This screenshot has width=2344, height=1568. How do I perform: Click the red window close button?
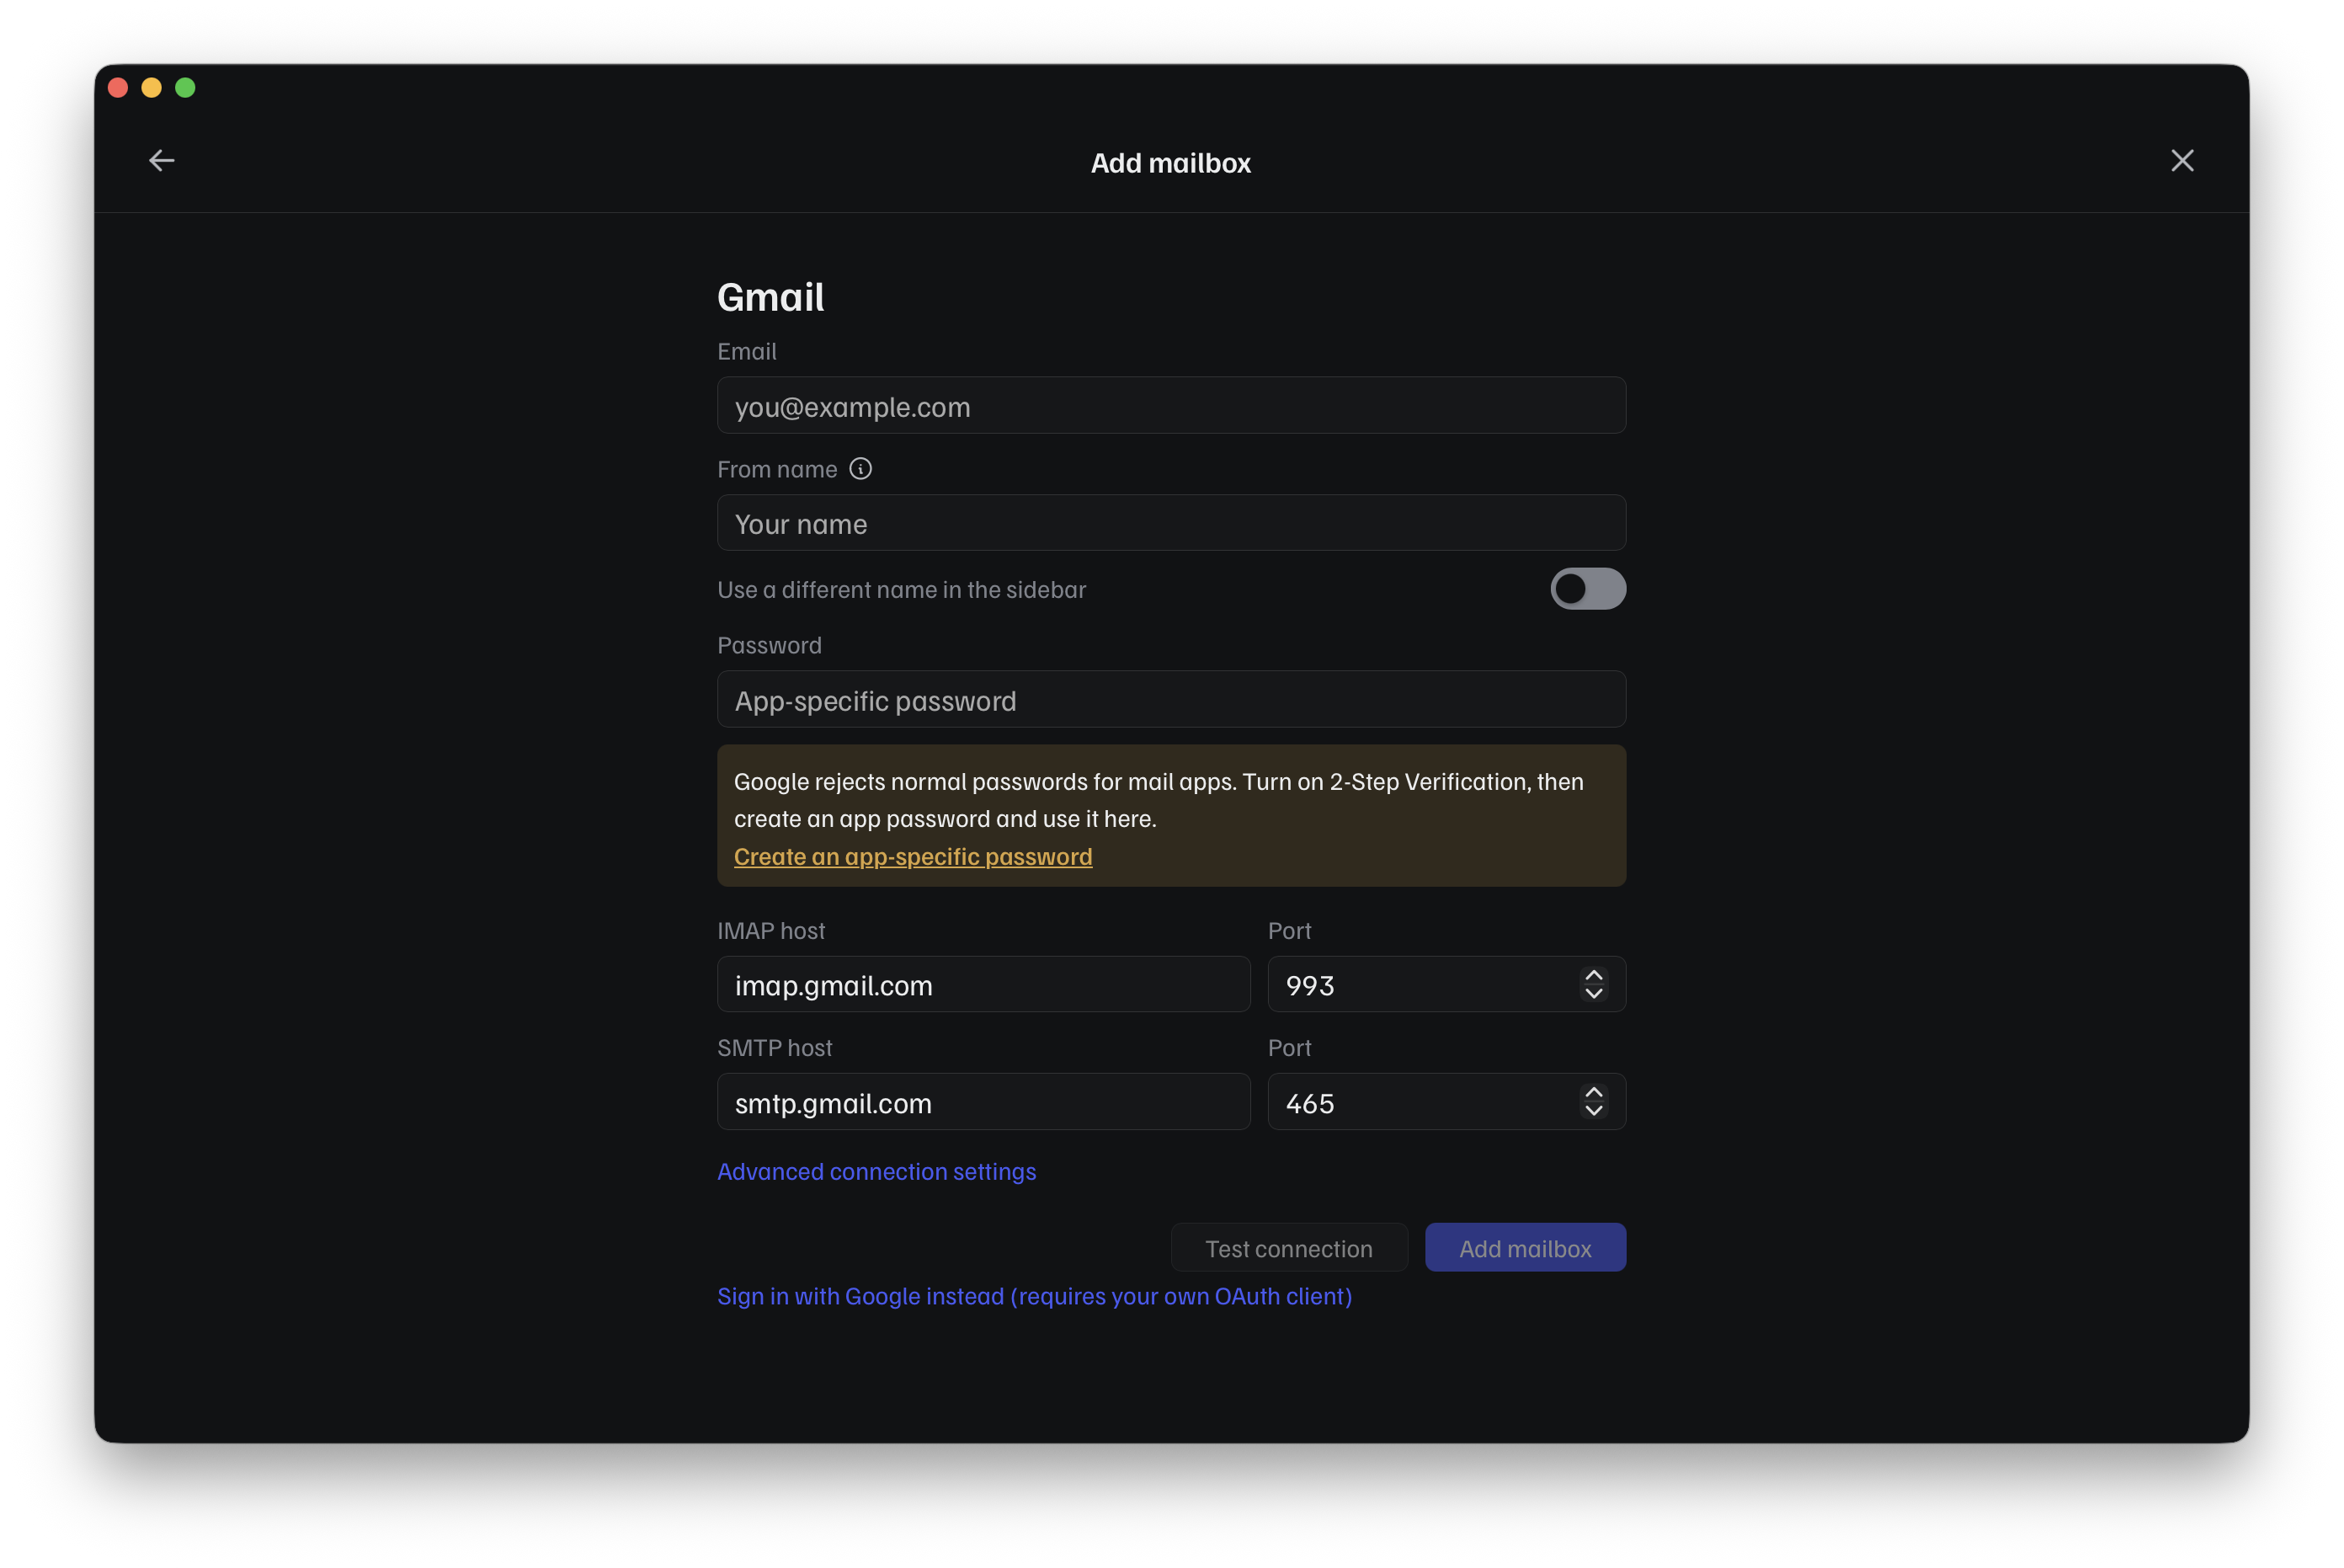coord(118,88)
